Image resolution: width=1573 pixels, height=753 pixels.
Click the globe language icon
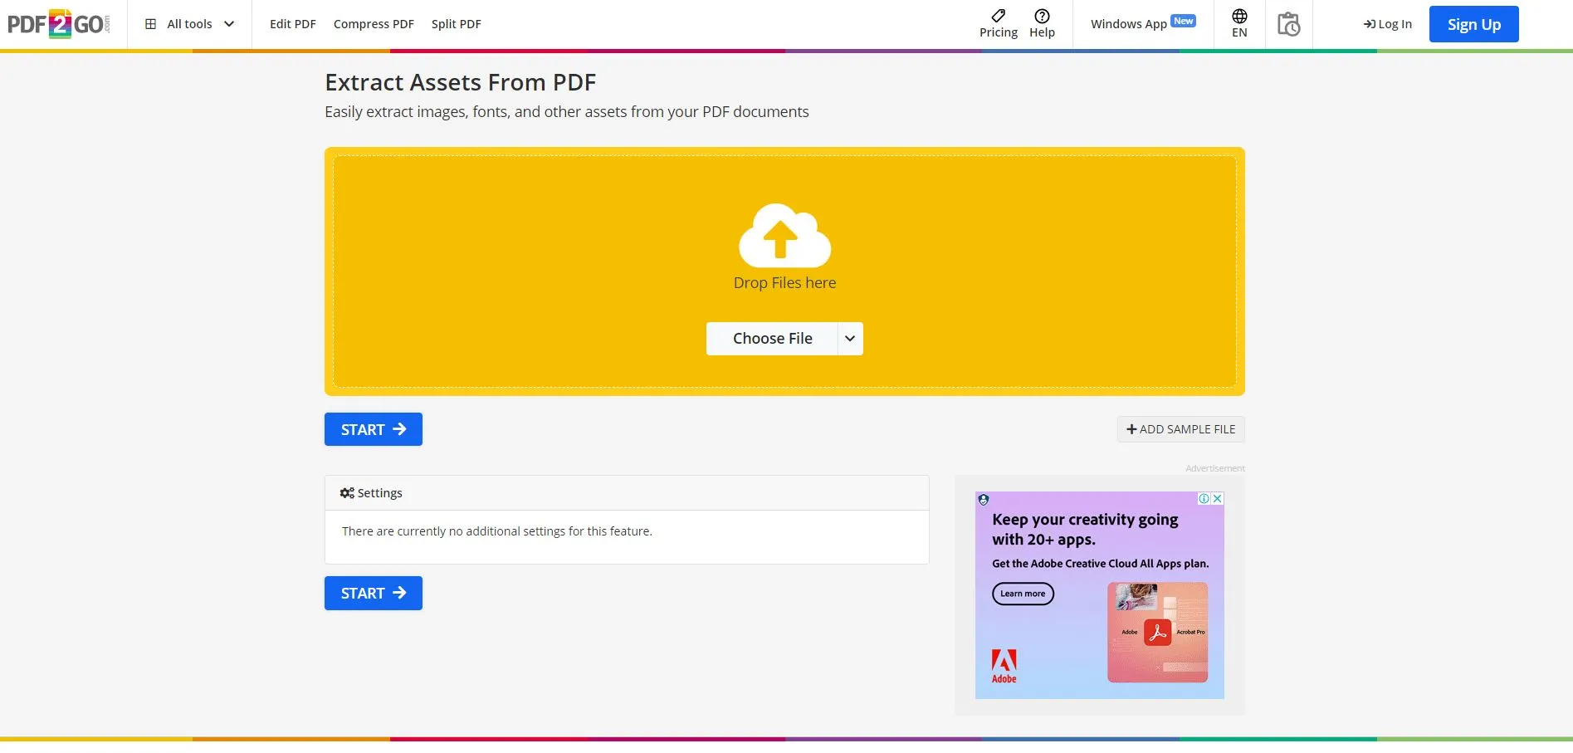click(1239, 17)
